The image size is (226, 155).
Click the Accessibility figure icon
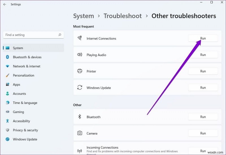pos(8,121)
